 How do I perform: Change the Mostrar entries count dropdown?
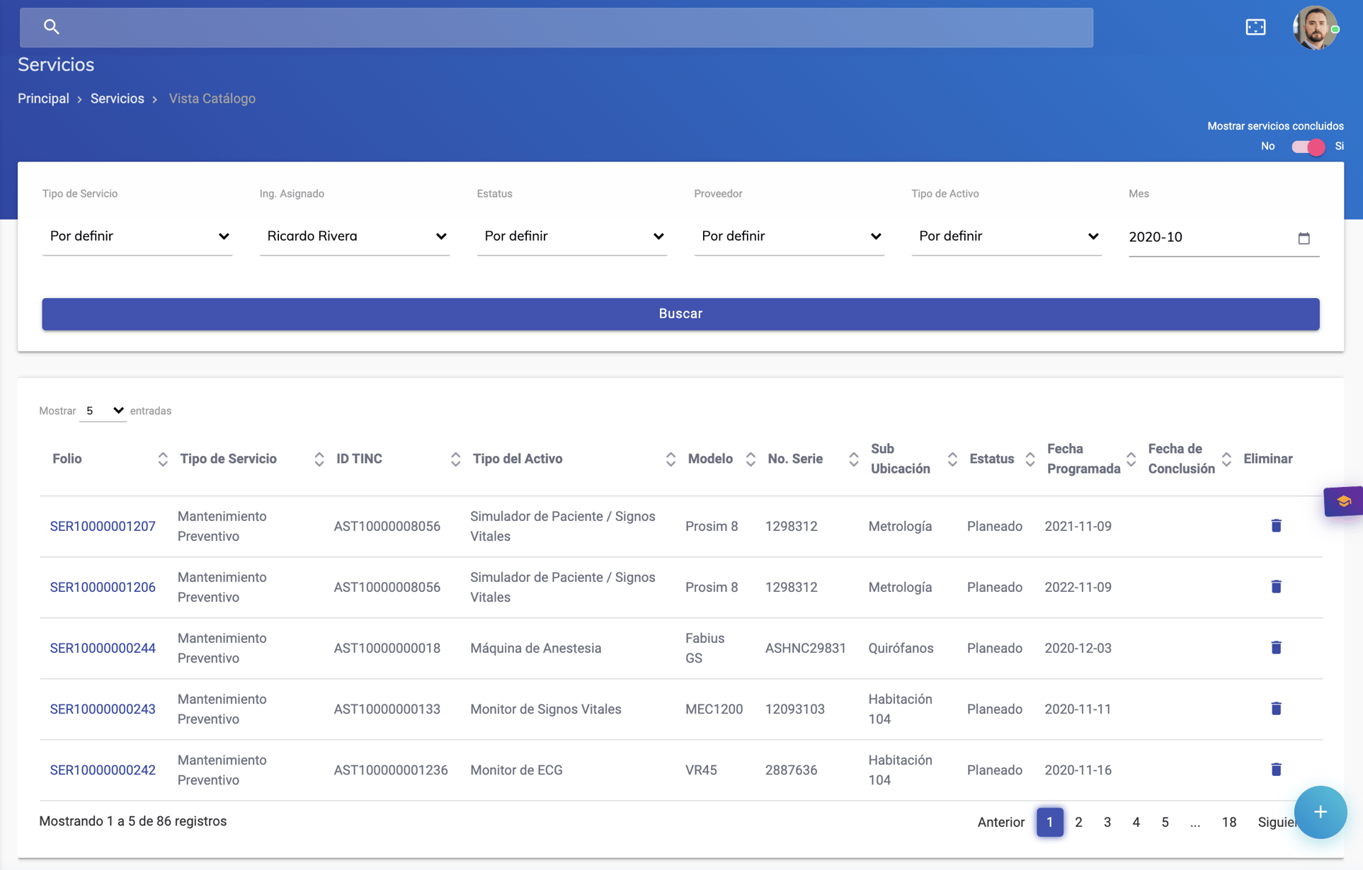(103, 411)
